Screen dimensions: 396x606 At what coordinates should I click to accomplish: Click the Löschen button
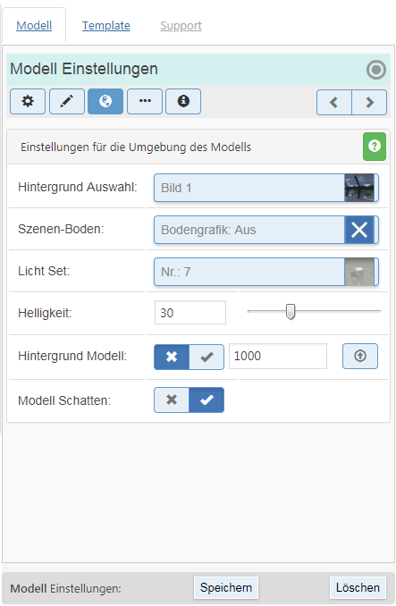pos(358,587)
